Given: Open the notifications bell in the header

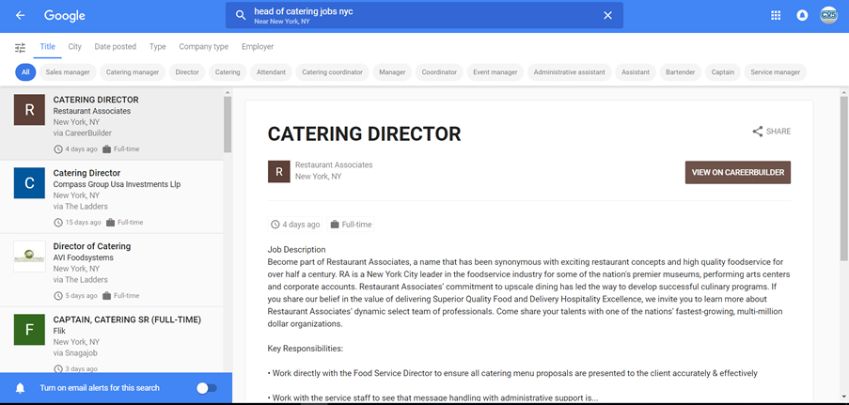Looking at the screenshot, I should click(x=802, y=15).
